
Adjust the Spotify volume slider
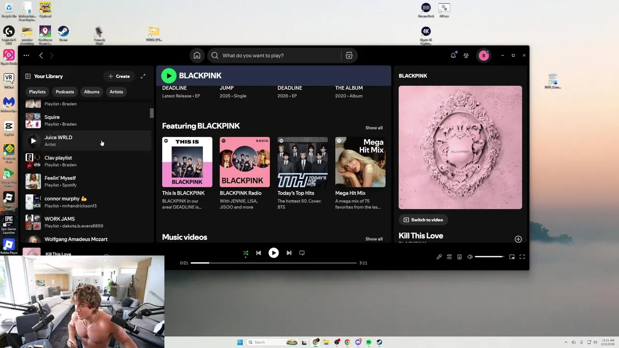click(489, 257)
